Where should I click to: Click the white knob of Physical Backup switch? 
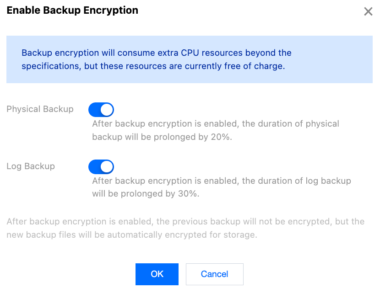tap(107, 110)
